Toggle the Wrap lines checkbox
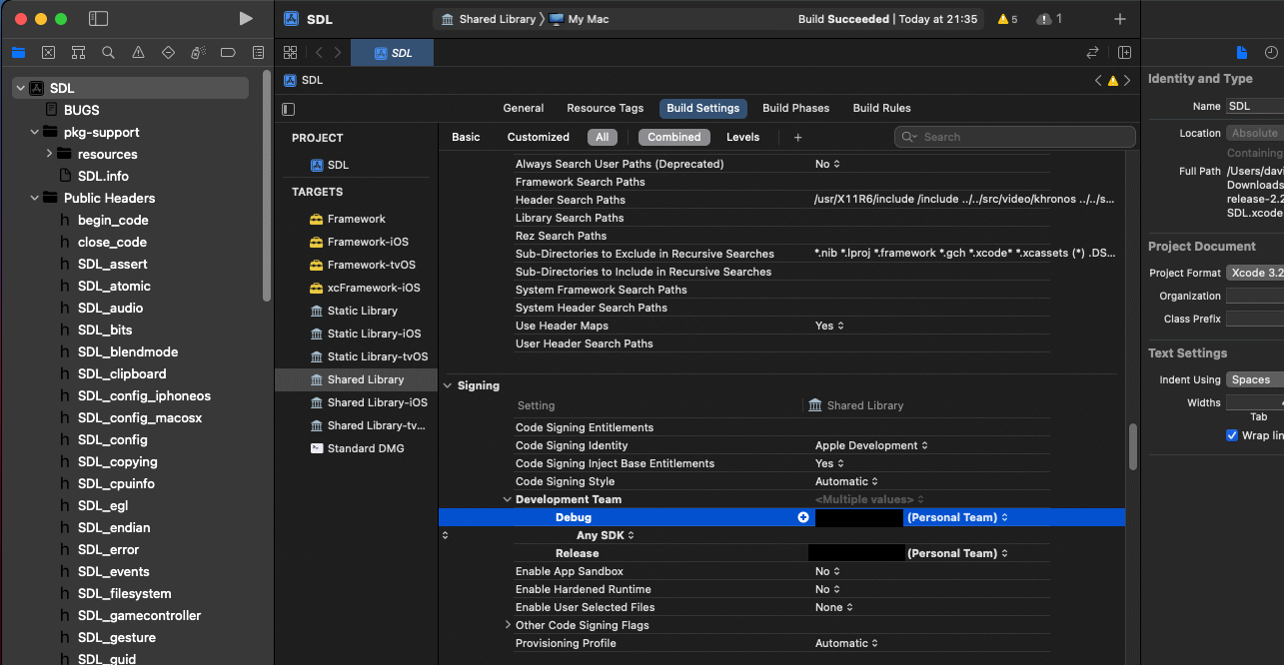Viewport: 1284px width, 665px height. click(1232, 435)
